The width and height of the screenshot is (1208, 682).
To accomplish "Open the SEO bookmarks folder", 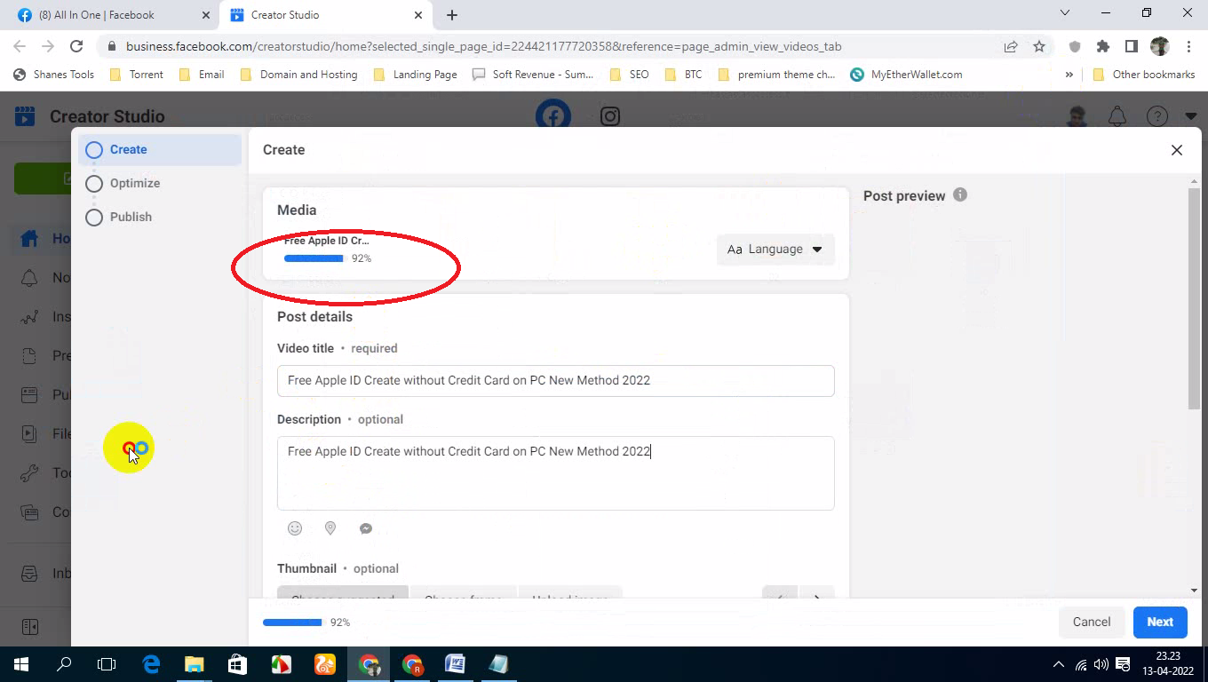I will (630, 75).
